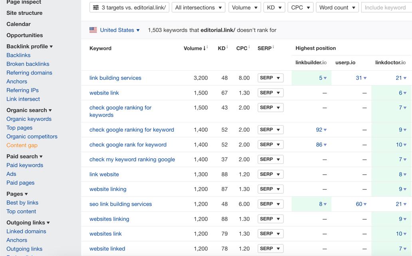The height and width of the screenshot is (256, 412).
Task: Collapse the Backlink profile section
Action: tap(30, 47)
